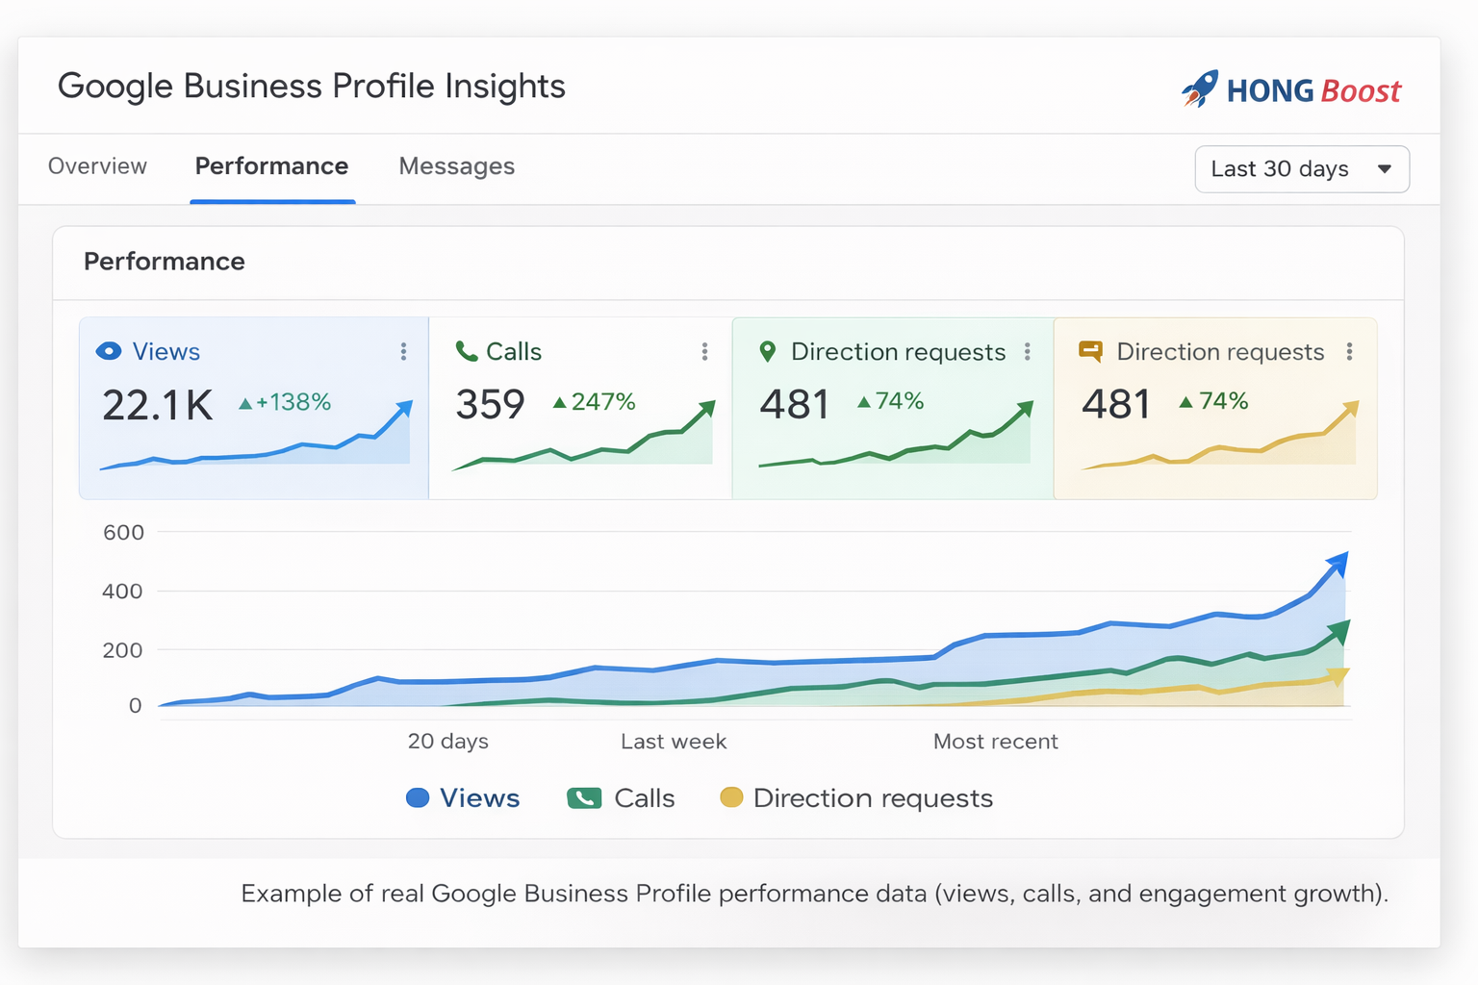
Task: Toggle Direction requests series in chart legend
Action: 856,798
